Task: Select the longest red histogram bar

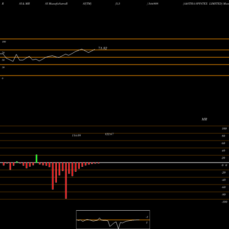Action: 66,180
